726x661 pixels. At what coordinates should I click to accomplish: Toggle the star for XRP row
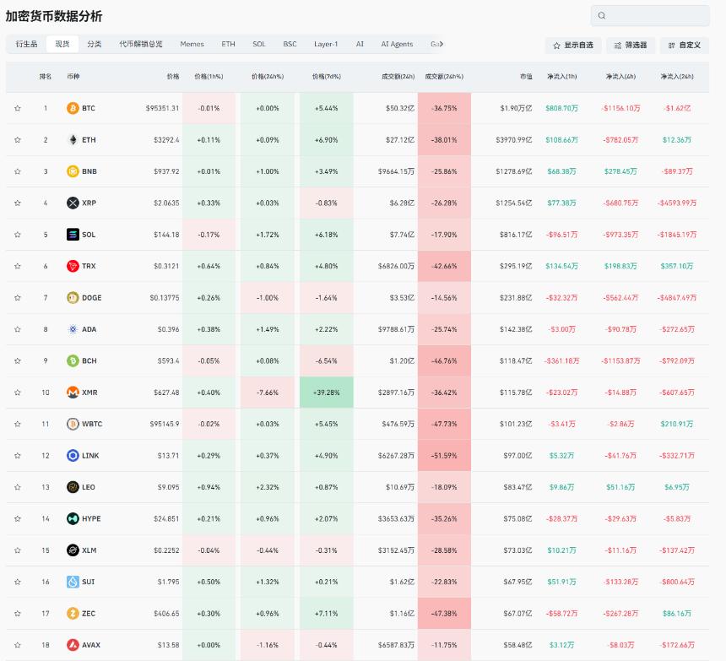[x=18, y=203]
